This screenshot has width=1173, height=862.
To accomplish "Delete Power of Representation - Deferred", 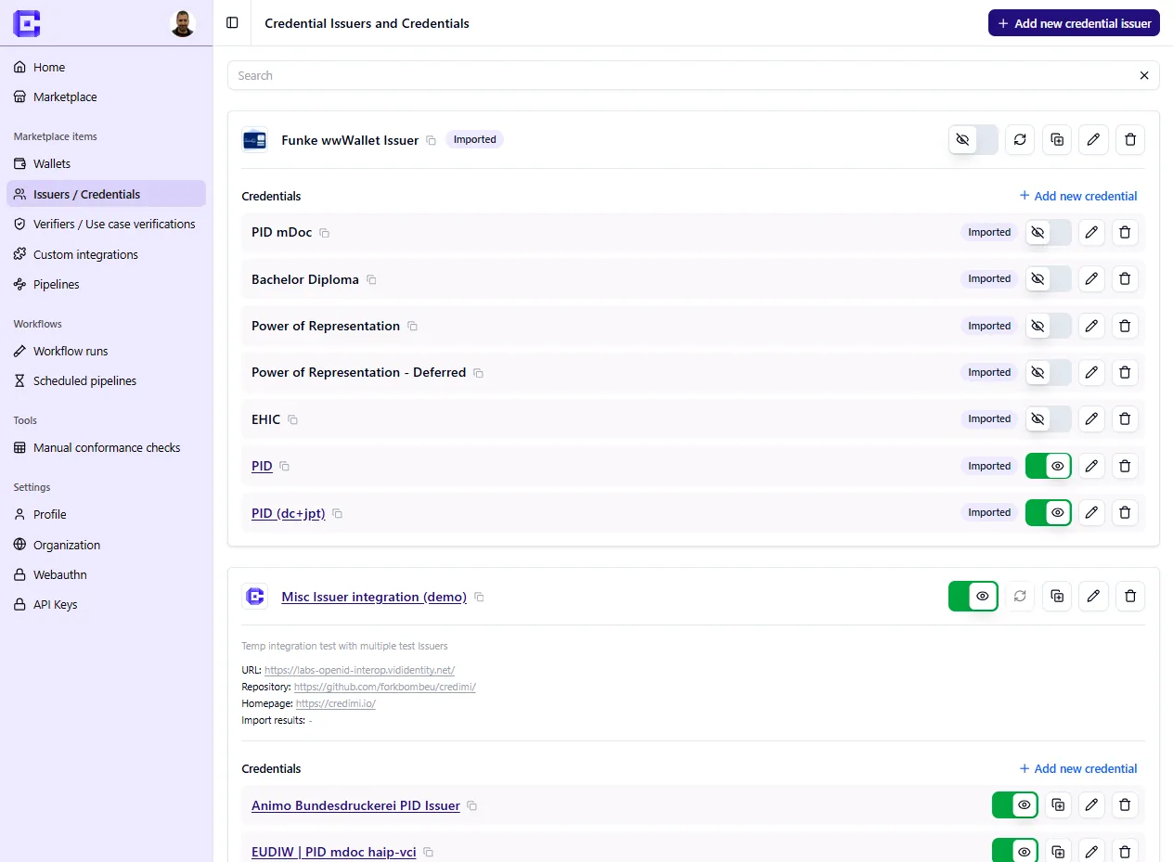I will point(1125,372).
